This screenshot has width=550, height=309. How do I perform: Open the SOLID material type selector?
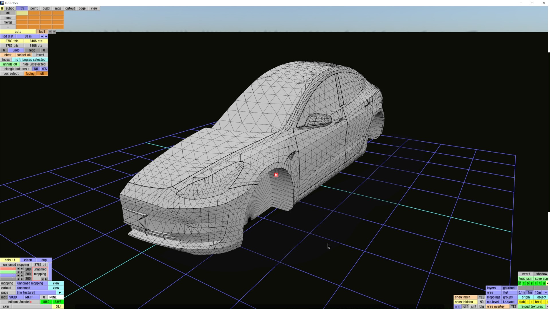click(x=13, y=297)
